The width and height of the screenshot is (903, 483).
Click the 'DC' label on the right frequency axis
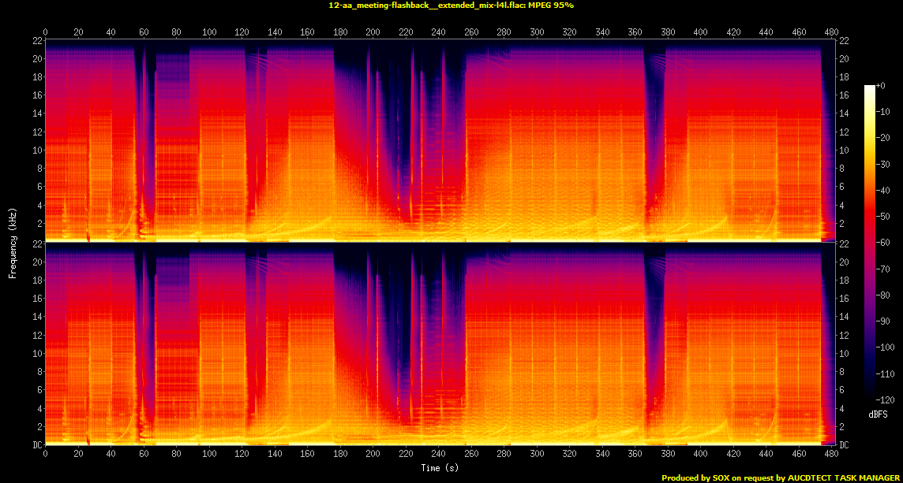tap(843, 444)
